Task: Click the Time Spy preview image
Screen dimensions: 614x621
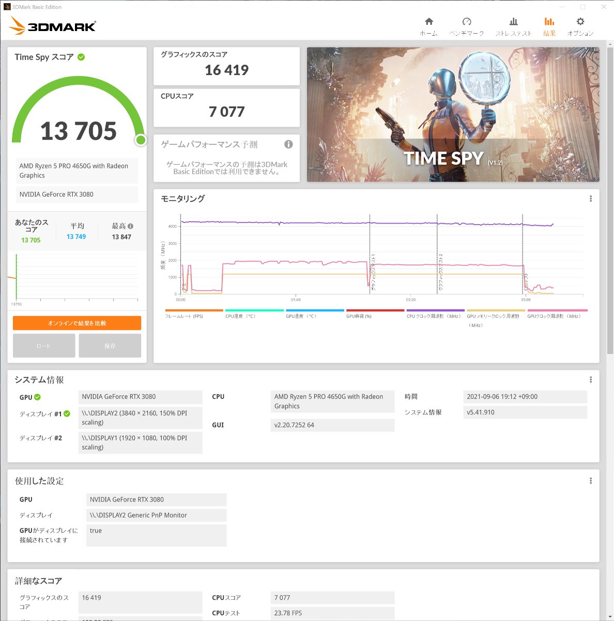Action: click(x=453, y=114)
